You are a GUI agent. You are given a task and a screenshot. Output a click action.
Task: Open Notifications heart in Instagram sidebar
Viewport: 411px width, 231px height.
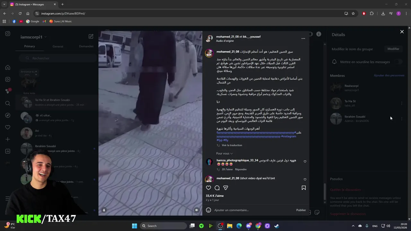[x=8, y=127]
